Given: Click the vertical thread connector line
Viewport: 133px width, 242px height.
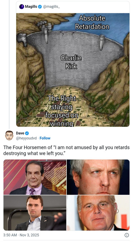Looking at the screenshot, I should [9, 64].
